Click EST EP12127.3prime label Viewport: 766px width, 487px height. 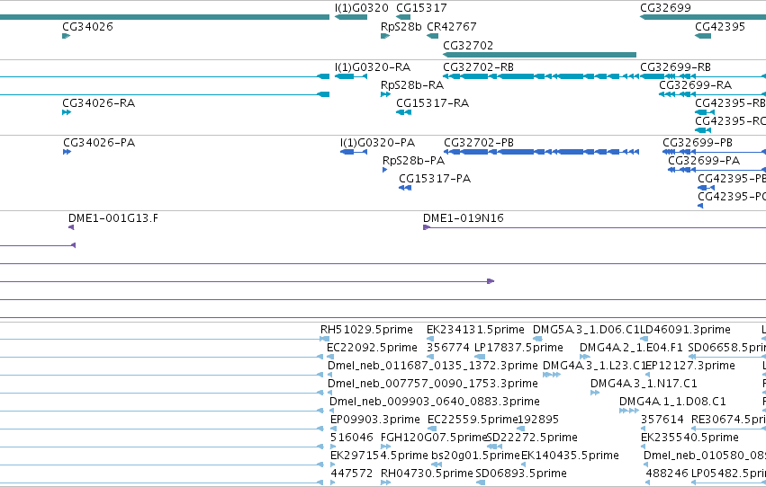click(x=689, y=366)
